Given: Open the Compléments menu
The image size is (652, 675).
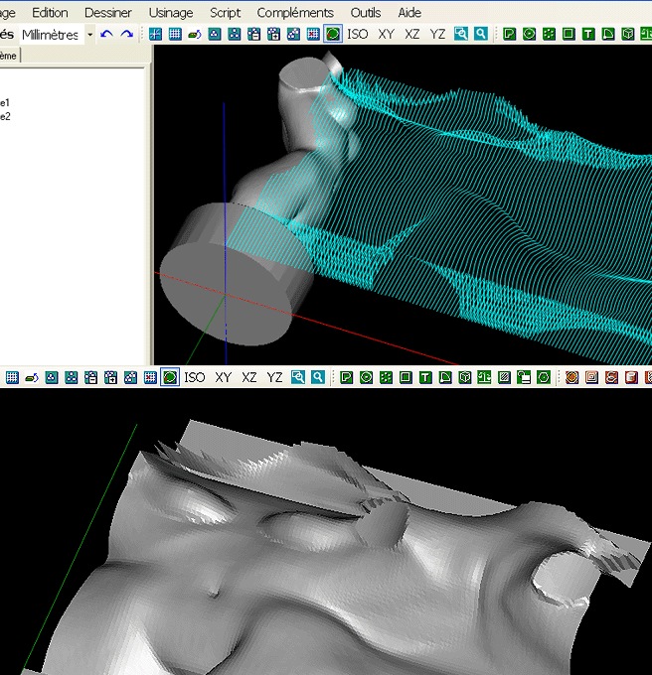Looking at the screenshot, I should tap(295, 13).
